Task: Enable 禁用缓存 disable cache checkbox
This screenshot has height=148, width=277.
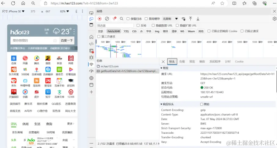Action: click(x=146, y=19)
